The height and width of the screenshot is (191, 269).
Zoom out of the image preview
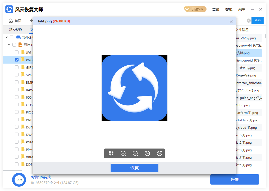click(135, 153)
